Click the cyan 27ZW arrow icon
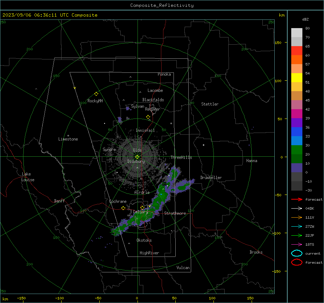 click(x=297, y=227)
